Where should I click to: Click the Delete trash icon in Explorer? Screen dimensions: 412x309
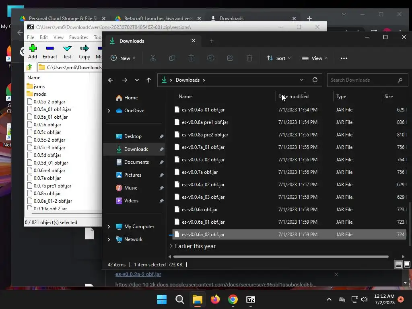(249, 58)
